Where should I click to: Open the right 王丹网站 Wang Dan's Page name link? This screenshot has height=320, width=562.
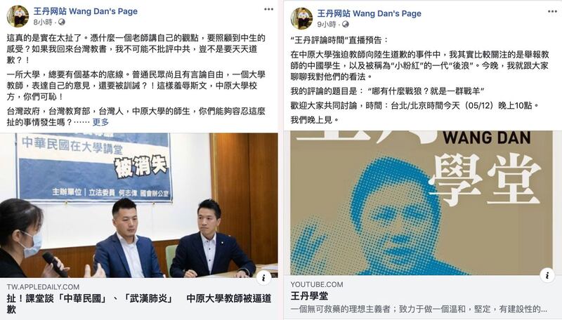click(370, 13)
